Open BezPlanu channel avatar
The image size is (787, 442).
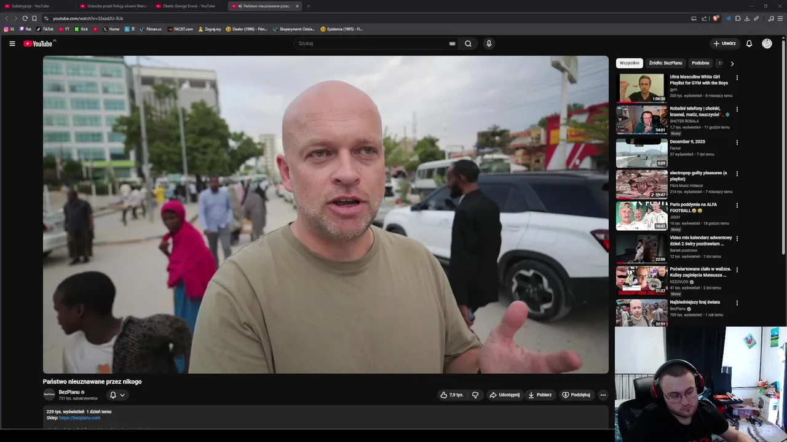click(x=49, y=395)
